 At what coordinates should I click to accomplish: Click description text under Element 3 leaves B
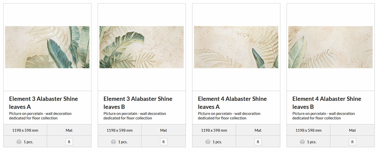[134, 116]
